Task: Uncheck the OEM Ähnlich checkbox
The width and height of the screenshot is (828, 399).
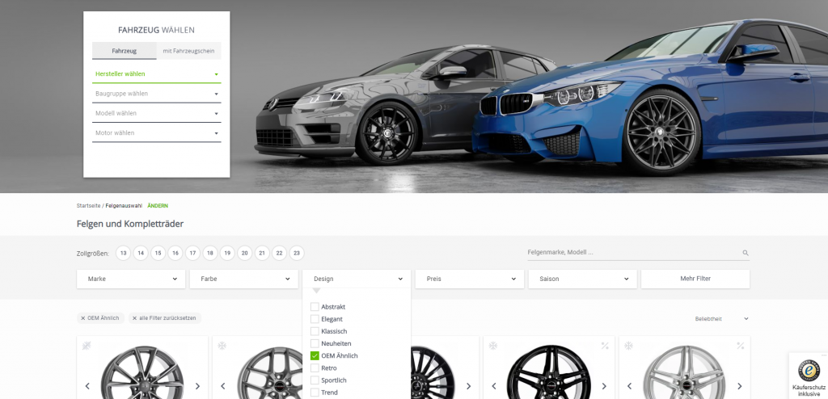Action: click(315, 355)
